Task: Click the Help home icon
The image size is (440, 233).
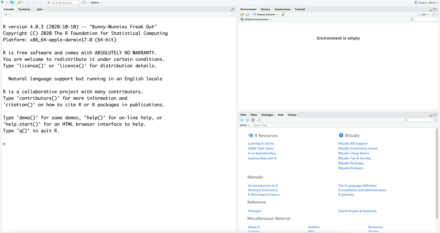Action: [x=253, y=120]
